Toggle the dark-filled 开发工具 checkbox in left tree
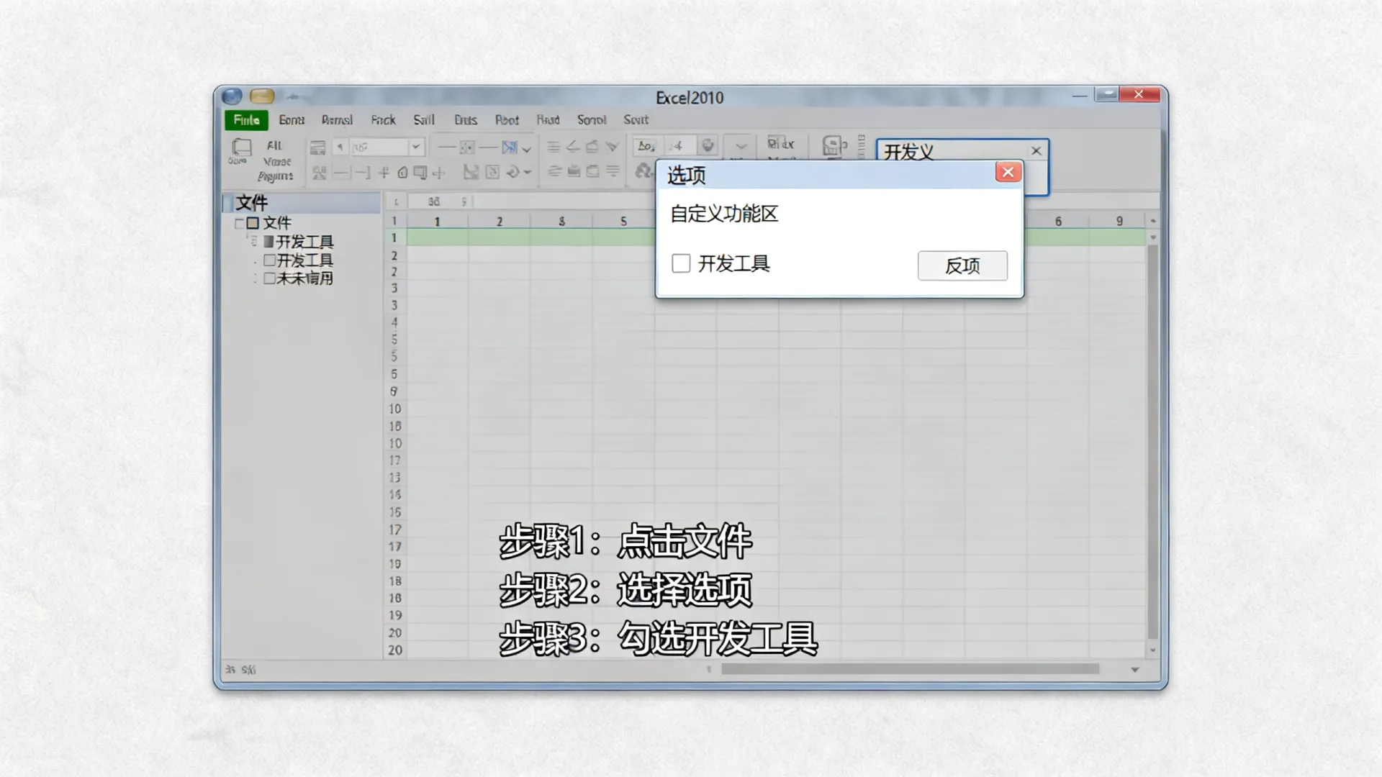 pyautogui.click(x=268, y=241)
